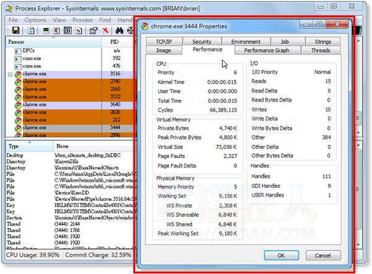372x274 pixels.
Task: Click OK in the Properties dialog
Action: pos(281,255)
